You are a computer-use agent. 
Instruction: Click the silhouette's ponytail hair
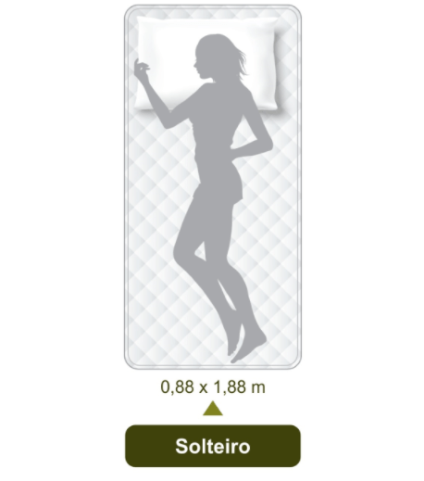241,62
